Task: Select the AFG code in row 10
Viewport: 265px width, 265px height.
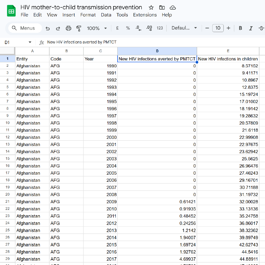Action: pyautogui.click(x=67, y=123)
